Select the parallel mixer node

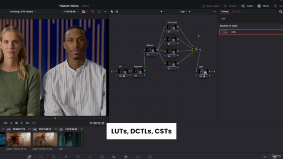pos(196,49)
